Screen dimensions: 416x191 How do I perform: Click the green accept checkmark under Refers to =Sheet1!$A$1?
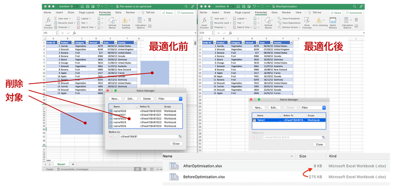[x=115, y=137]
